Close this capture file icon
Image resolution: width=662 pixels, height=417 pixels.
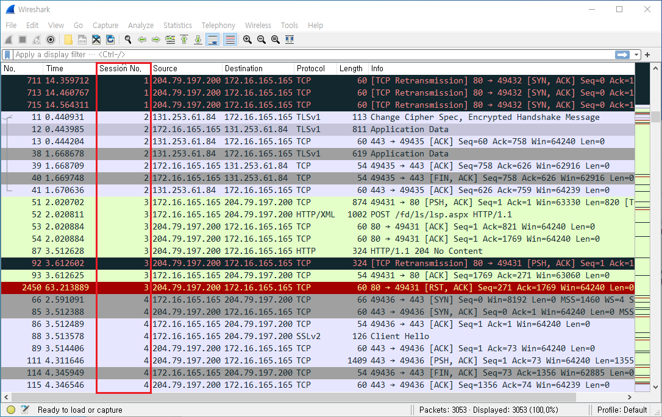point(96,40)
